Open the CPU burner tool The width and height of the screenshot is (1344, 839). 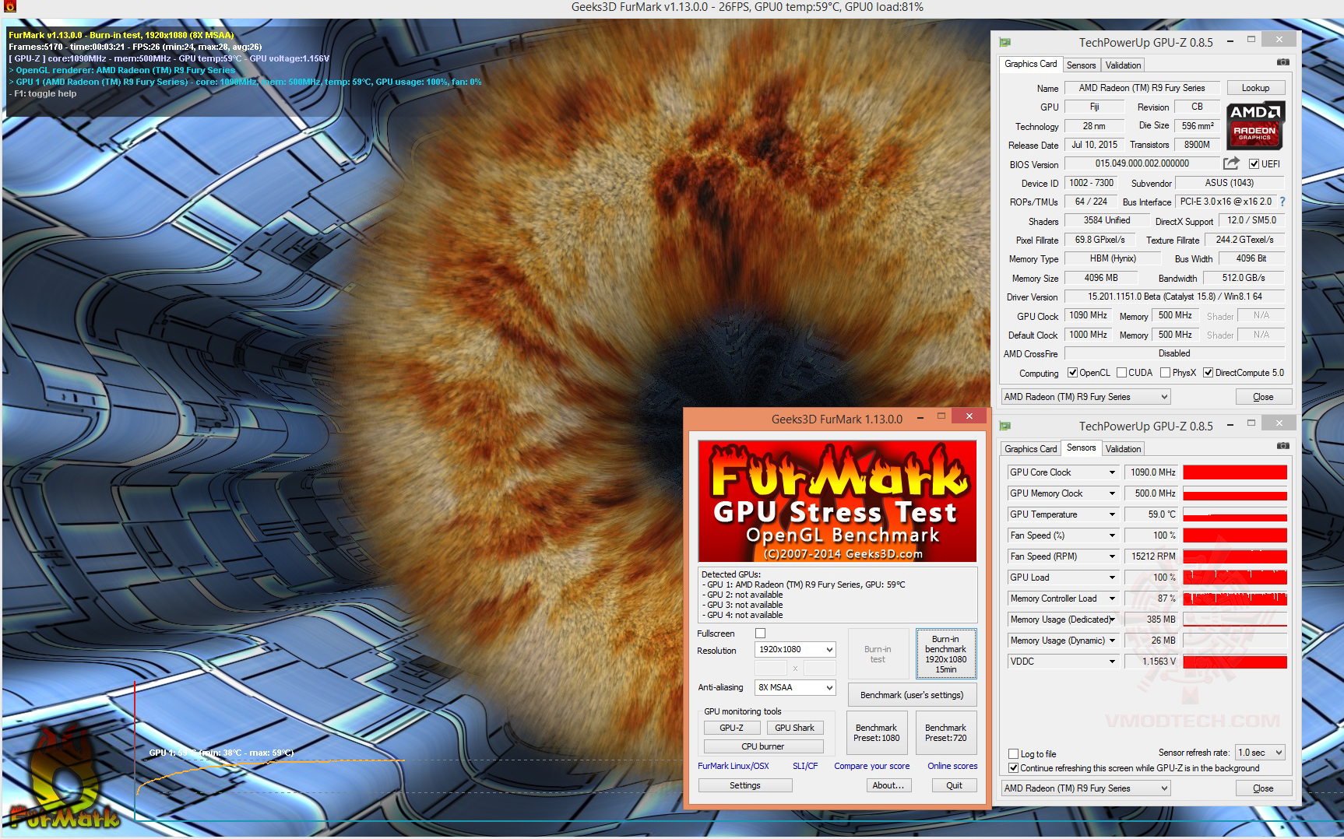(x=763, y=746)
